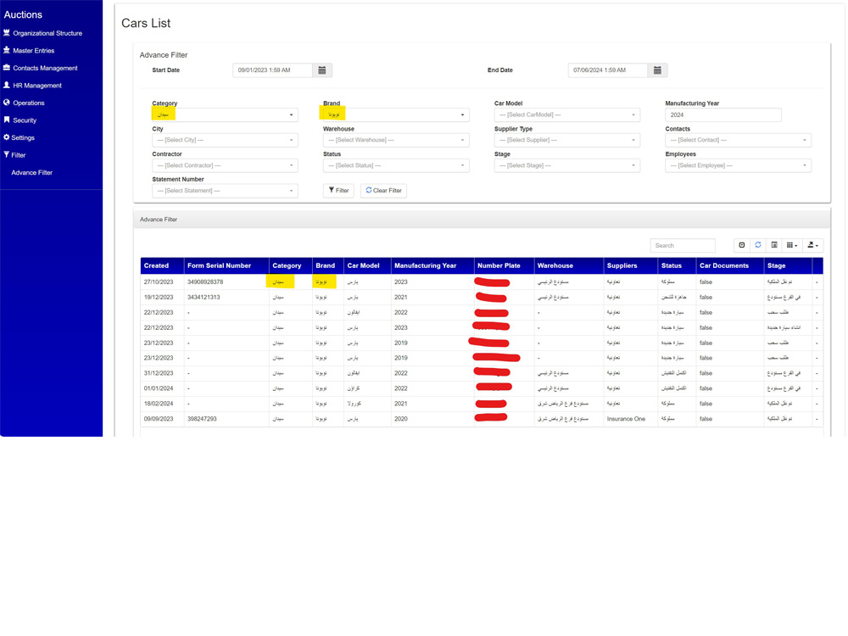
Task: Click the HR Management person icon
Action: 7,85
